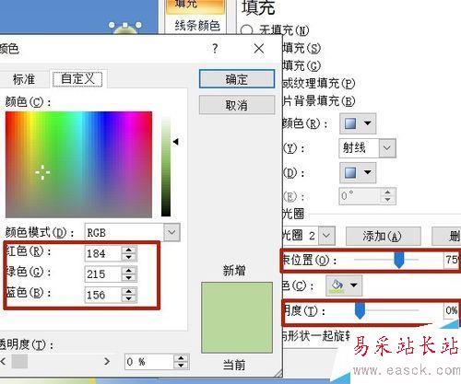461x384 pixels.
Task: Select the 填充 category in sidebar
Action: pos(195,6)
